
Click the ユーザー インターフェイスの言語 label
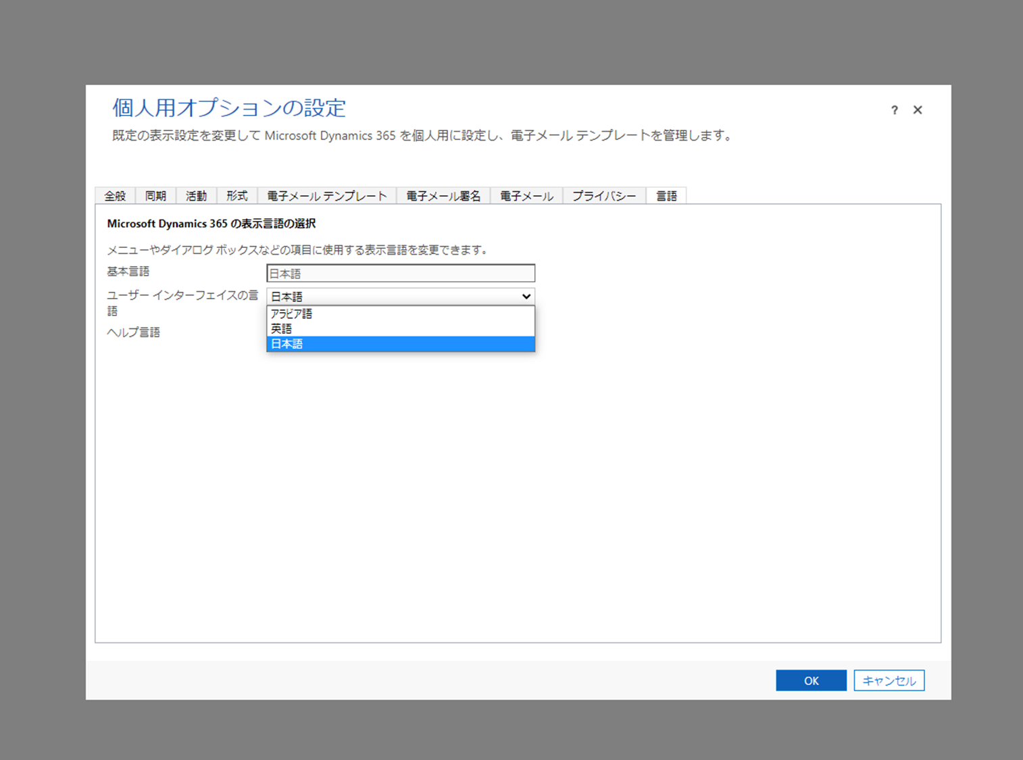pos(182,303)
